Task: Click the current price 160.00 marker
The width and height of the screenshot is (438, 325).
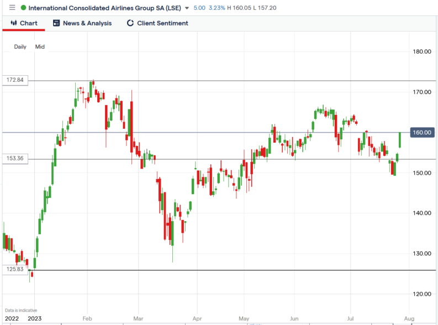Action: pos(421,133)
